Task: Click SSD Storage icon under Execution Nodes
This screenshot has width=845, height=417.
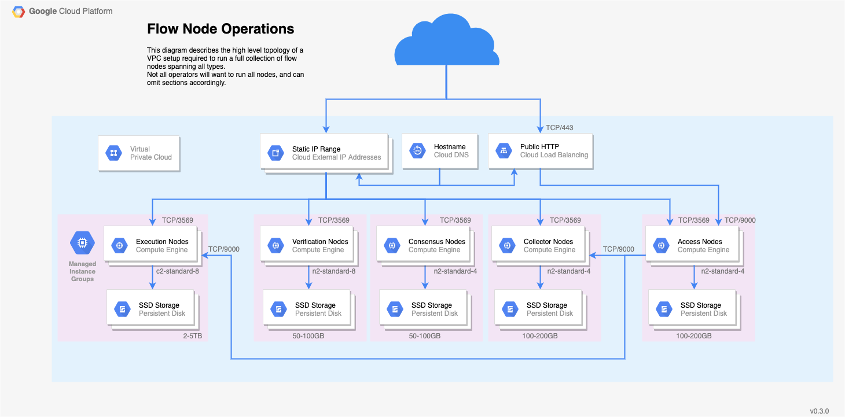Action: [x=122, y=309]
